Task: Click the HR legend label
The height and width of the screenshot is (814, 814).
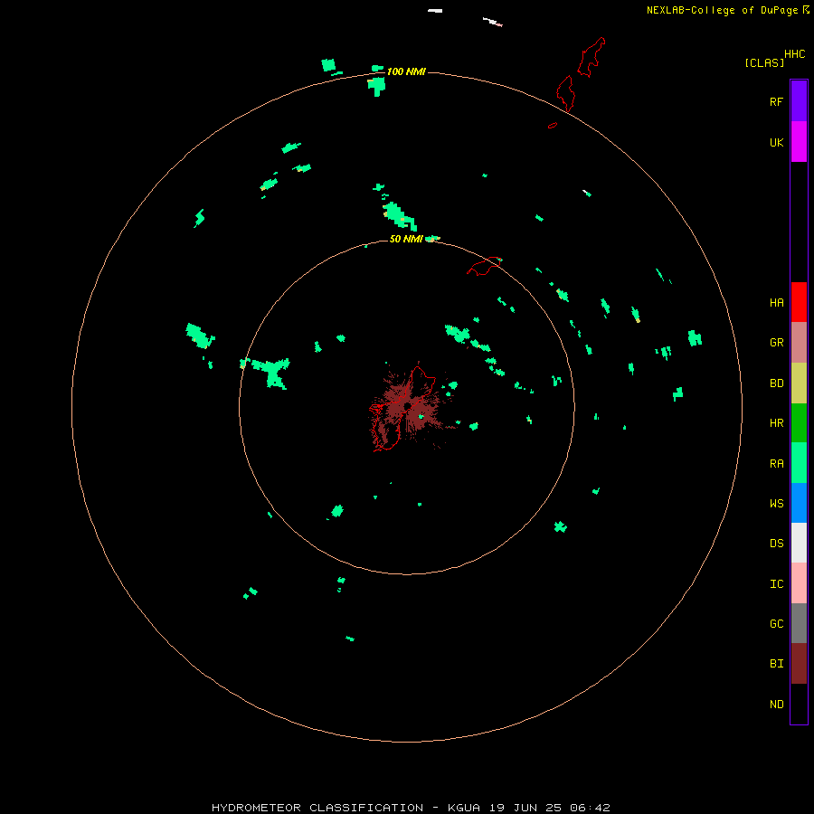Action: coord(776,423)
